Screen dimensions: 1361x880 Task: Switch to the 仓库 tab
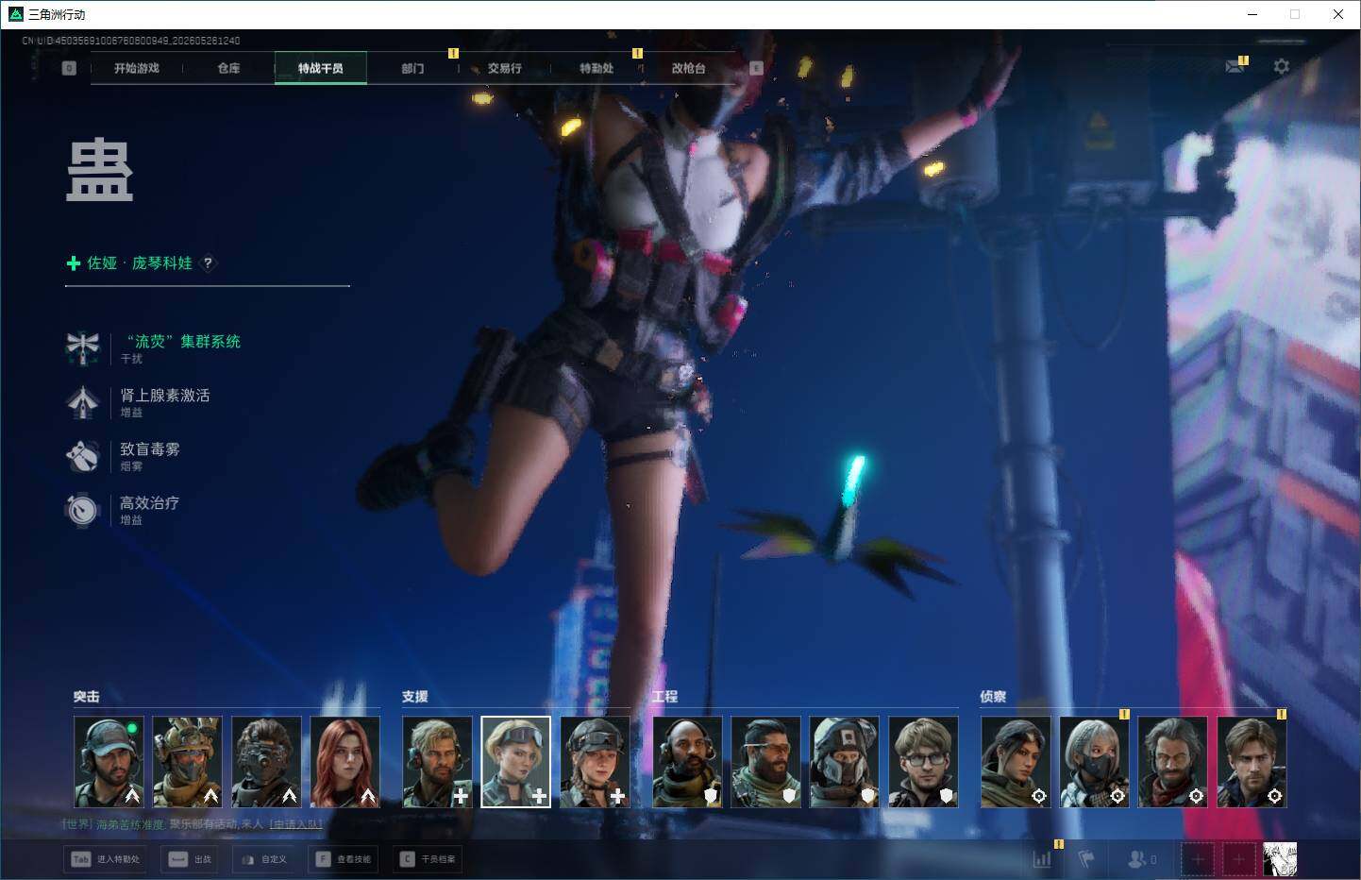[228, 68]
